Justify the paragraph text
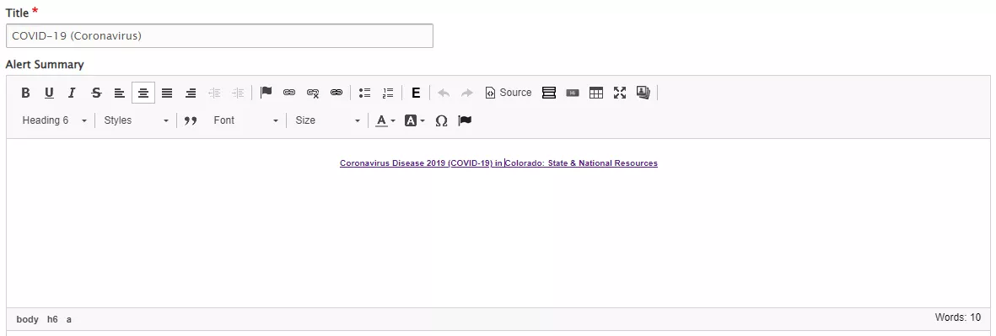This screenshot has width=996, height=336. (x=166, y=93)
